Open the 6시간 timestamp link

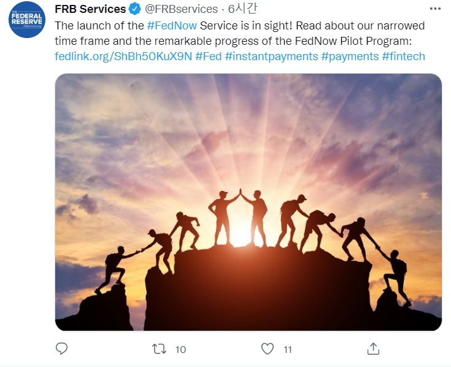tap(242, 9)
